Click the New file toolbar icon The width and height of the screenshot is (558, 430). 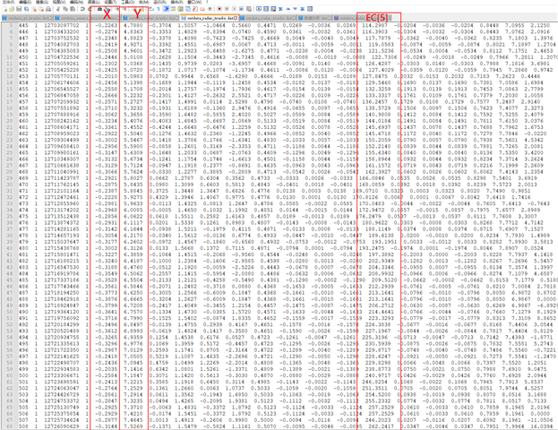(4, 9)
